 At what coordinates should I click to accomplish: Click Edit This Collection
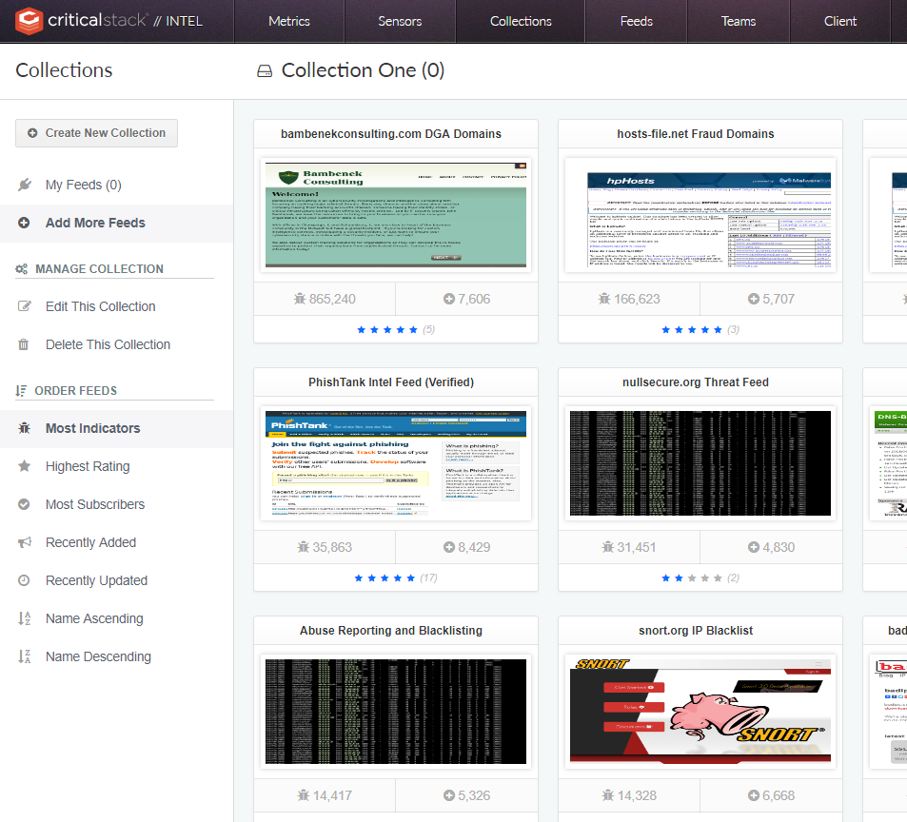[x=101, y=306]
